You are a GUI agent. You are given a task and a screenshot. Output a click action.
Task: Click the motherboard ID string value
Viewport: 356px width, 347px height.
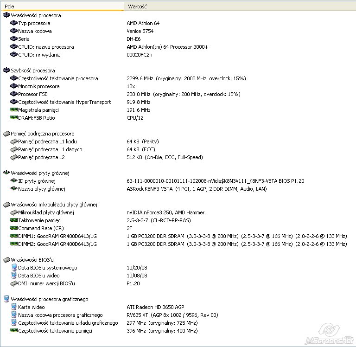(216, 181)
